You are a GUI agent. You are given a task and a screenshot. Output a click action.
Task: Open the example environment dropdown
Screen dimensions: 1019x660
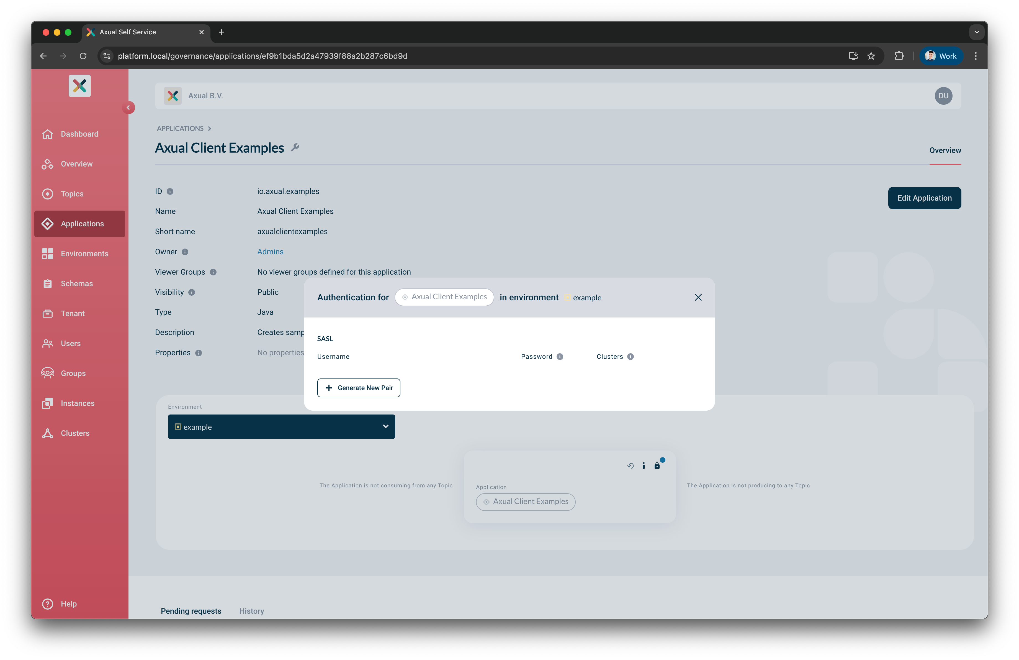point(281,427)
